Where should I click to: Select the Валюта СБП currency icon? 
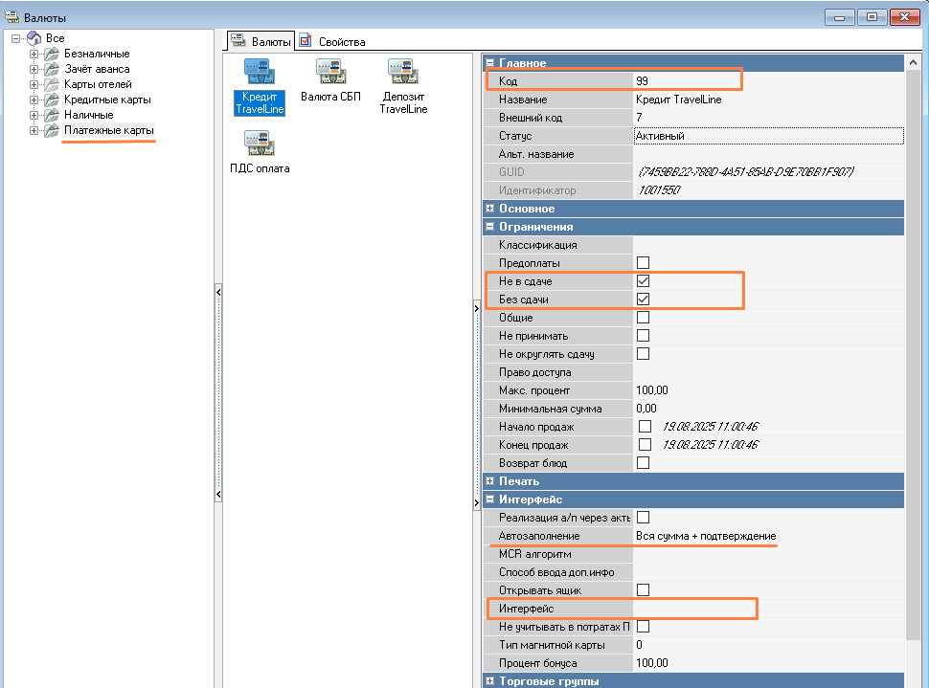pos(330,73)
